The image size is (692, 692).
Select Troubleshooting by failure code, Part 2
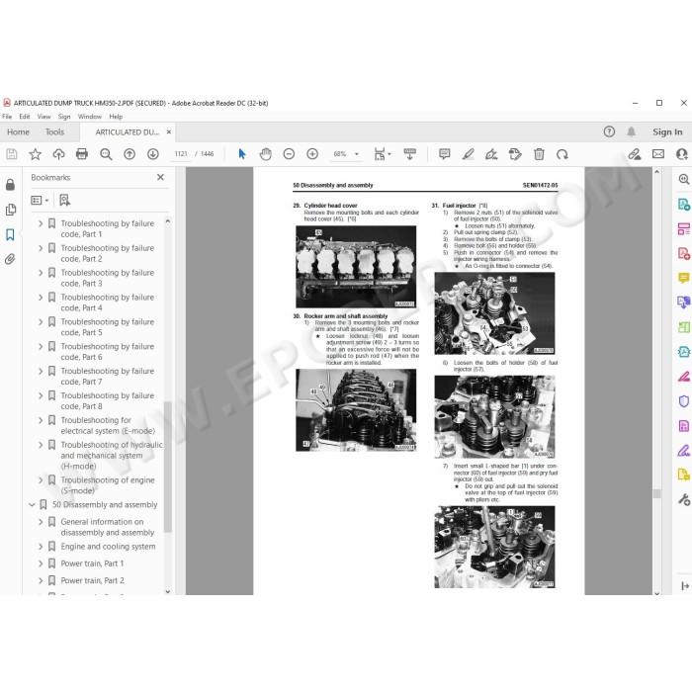click(x=108, y=253)
